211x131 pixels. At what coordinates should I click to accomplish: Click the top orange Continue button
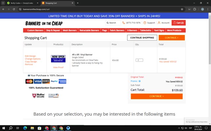point(172,38)
